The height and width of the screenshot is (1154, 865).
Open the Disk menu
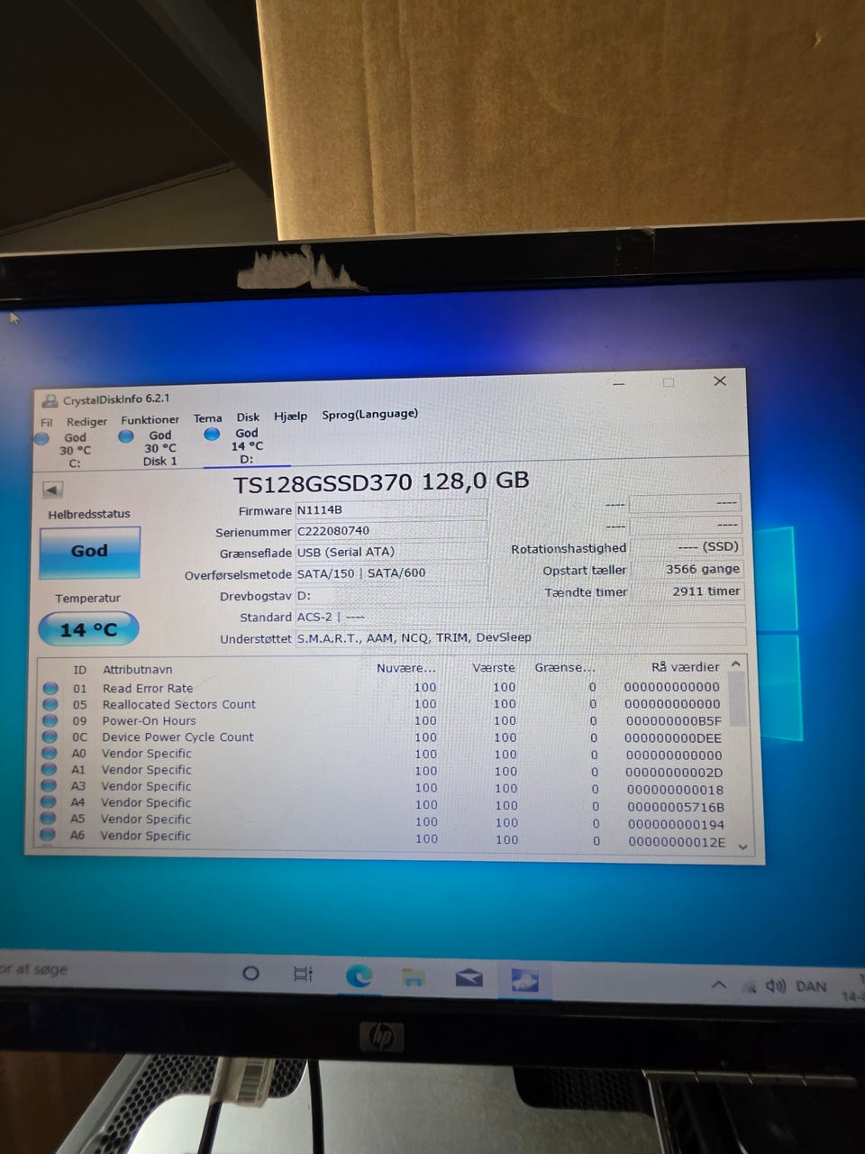248,417
